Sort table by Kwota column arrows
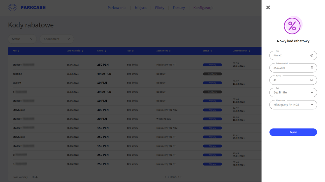Viewport: 325px width, 182px height. (105, 51)
